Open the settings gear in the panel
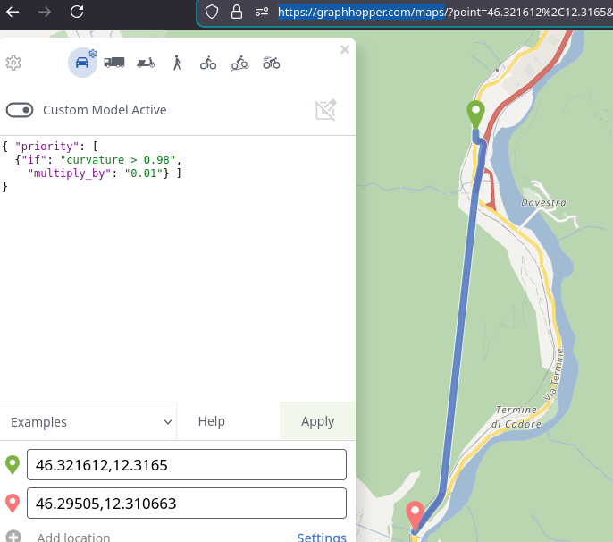The image size is (613, 542). click(13, 63)
